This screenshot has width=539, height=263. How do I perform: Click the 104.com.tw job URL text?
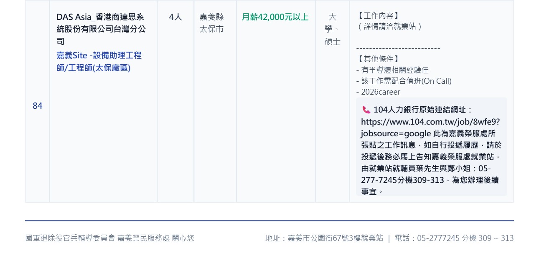pyautogui.click(x=430, y=128)
